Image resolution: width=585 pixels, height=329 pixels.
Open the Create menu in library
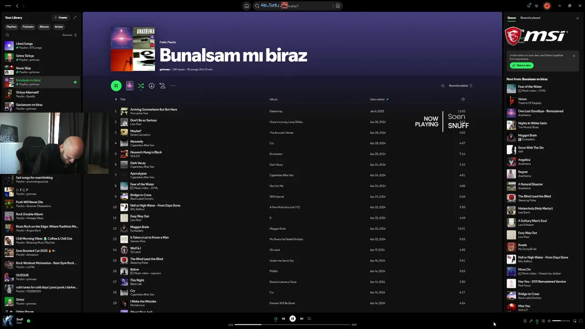coord(61,17)
